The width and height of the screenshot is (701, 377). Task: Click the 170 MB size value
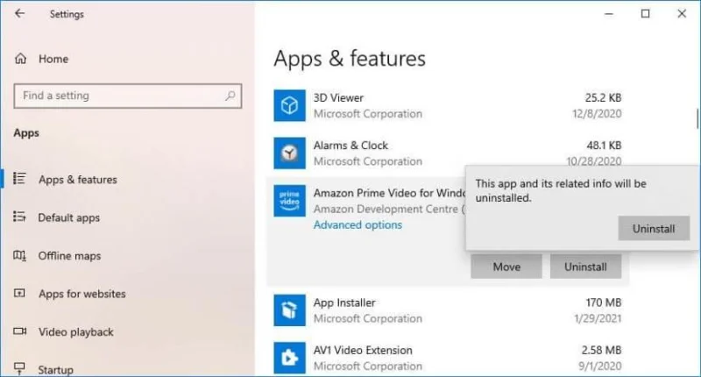[604, 302]
